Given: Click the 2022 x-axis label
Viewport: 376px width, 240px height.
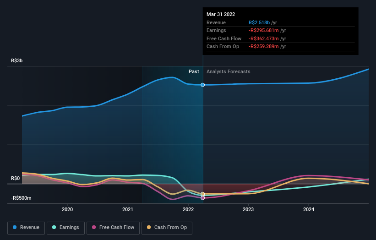Looking at the screenshot, I should (188, 210).
